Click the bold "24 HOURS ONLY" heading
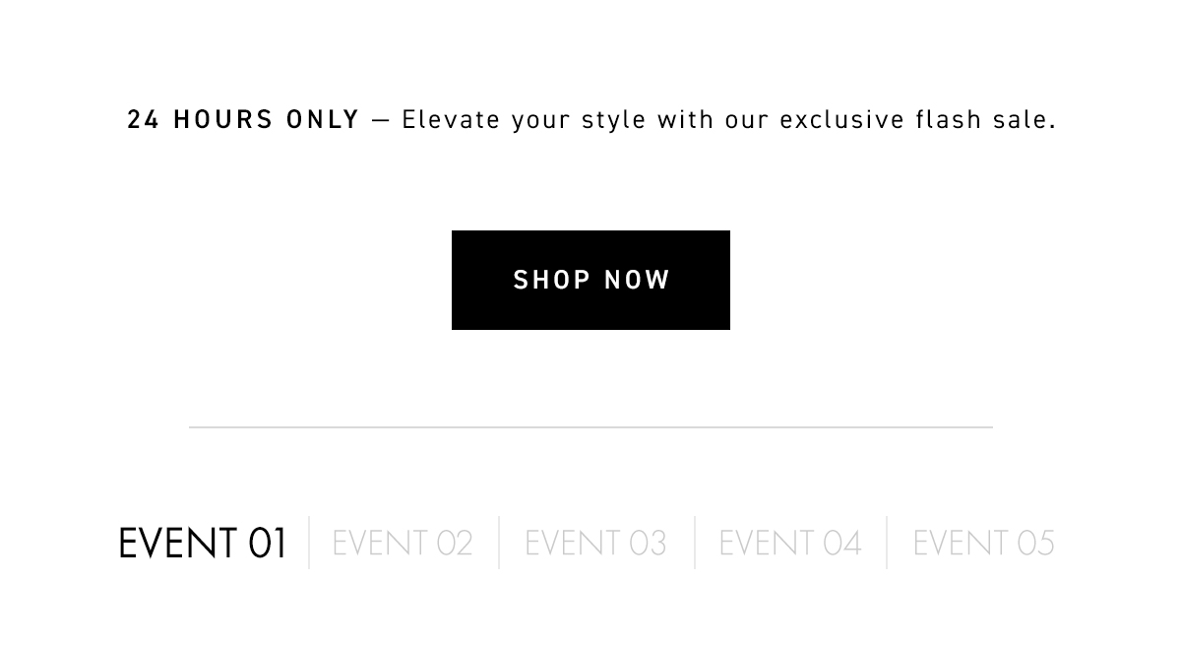The image size is (1181, 646). [x=243, y=119]
